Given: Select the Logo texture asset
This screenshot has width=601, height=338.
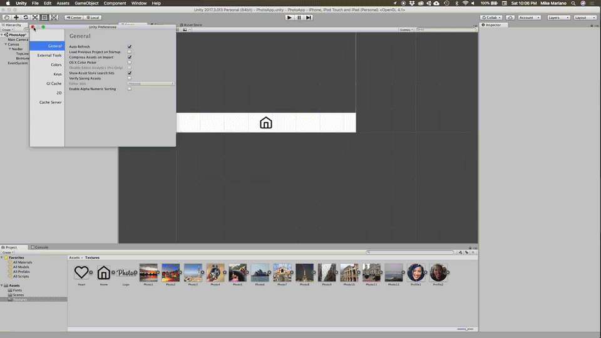Looking at the screenshot, I should (126, 272).
